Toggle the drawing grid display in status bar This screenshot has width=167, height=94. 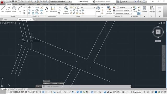click(x=43, y=92)
